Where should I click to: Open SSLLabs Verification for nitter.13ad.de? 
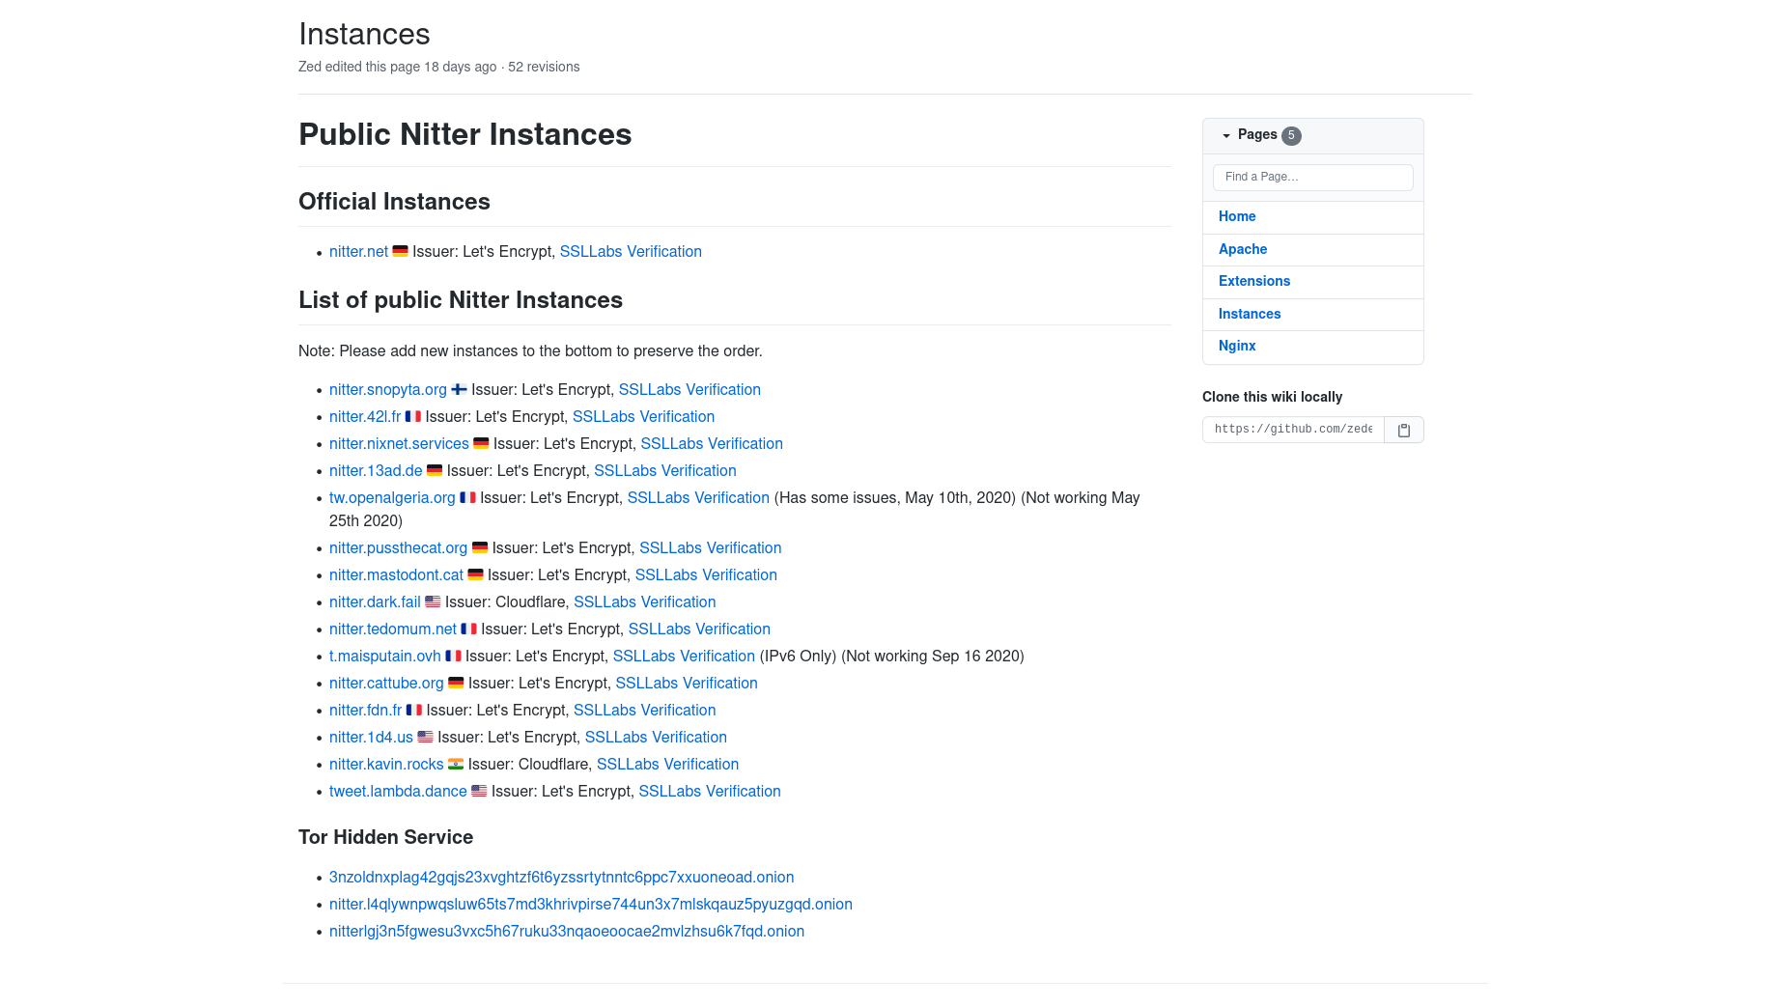click(664, 470)
